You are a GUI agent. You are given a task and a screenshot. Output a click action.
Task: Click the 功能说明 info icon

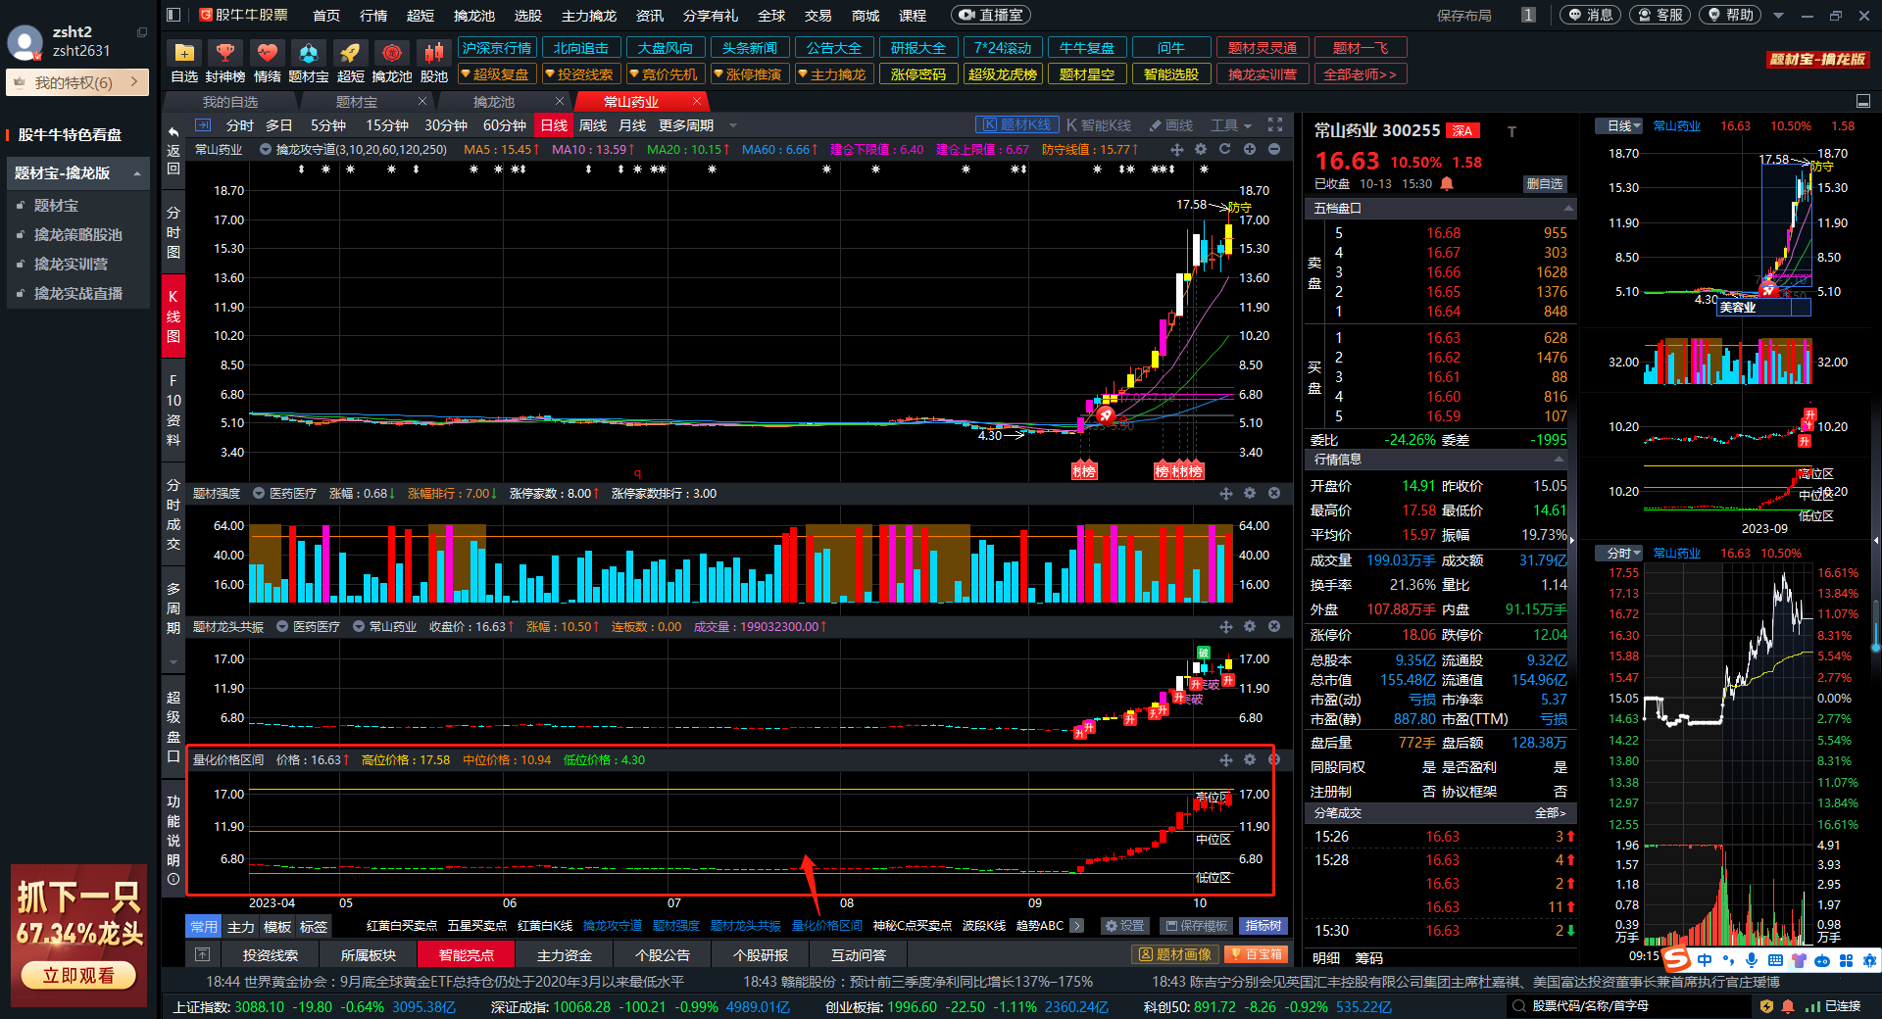pyautogui.click(x=173, y=879)
